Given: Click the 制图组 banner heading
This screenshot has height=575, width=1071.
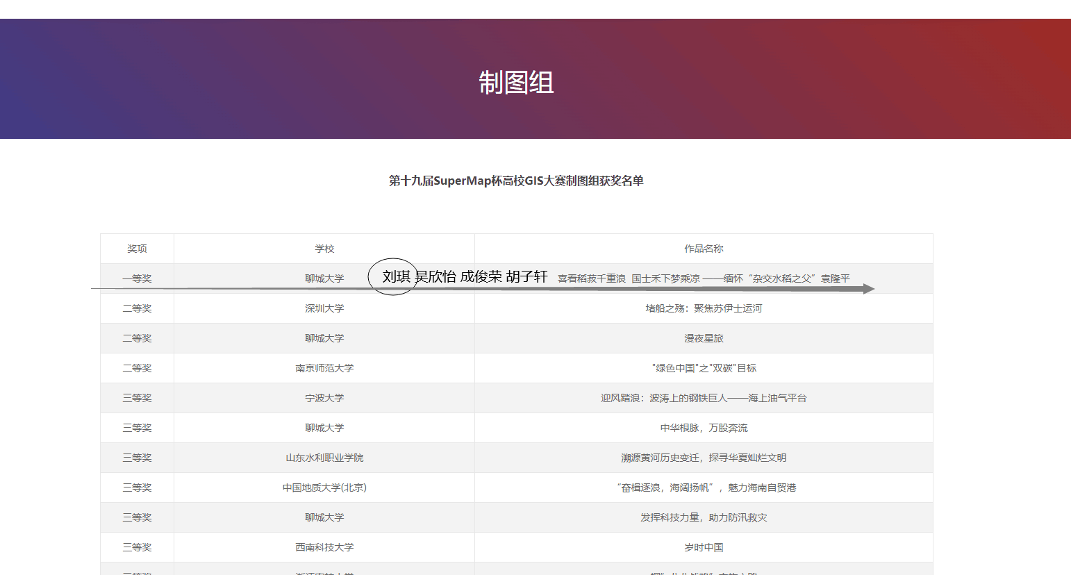Looking at the screenshot, I should coord(516,83).
